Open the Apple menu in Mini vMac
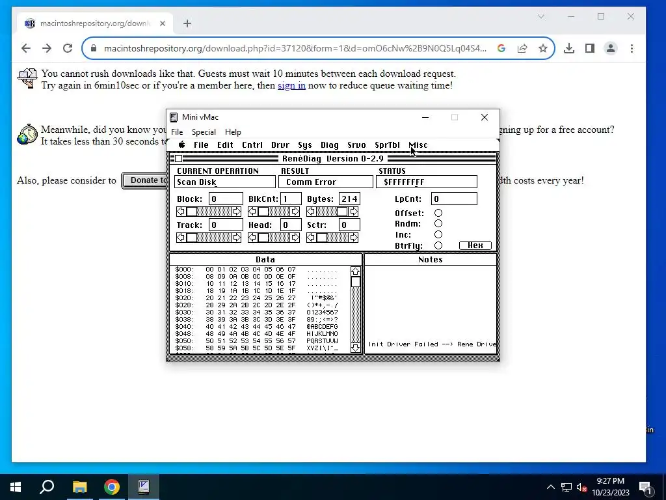This screenshot has height=500, width=666. point(182,145)
